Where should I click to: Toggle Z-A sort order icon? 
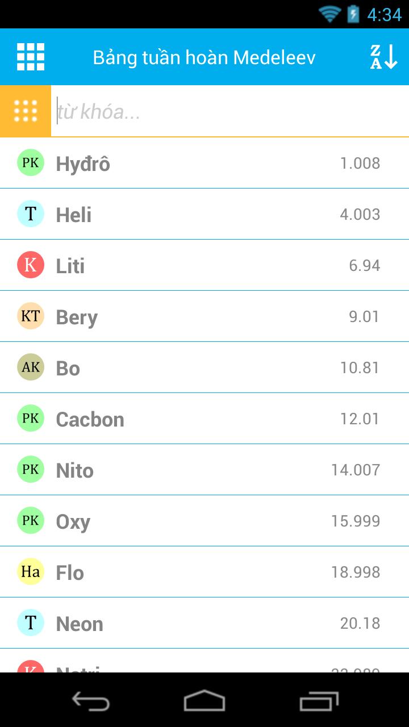[383, 57]
